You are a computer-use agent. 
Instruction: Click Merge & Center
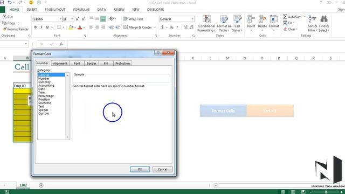pos(137,27)
